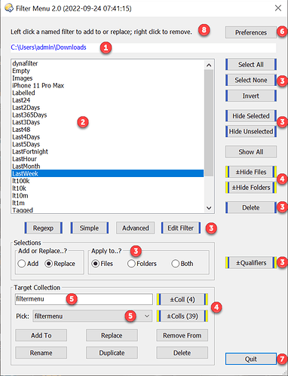Click the filter list scroll up arrow

coord(209,66)
